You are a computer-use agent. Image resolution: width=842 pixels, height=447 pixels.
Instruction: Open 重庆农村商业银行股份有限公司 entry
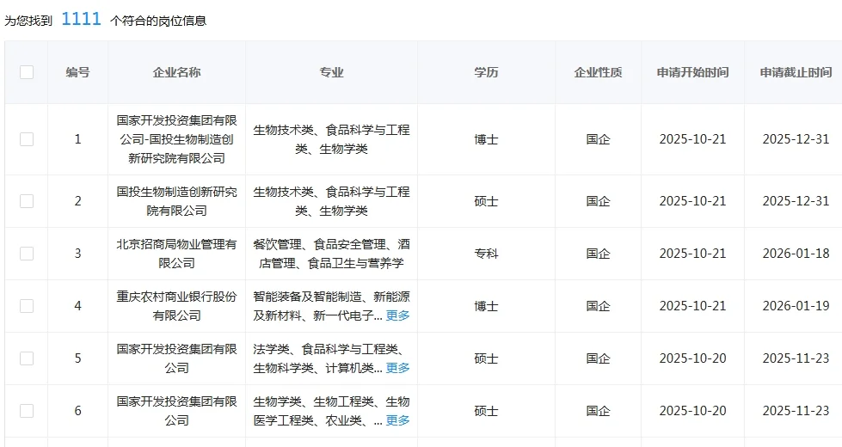(176, 306)
